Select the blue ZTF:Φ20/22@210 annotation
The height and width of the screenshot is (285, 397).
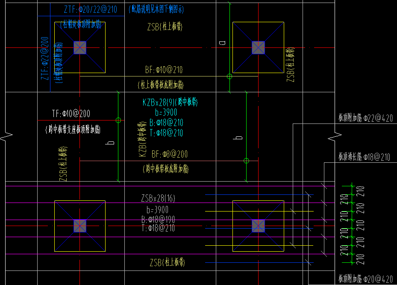91,10
